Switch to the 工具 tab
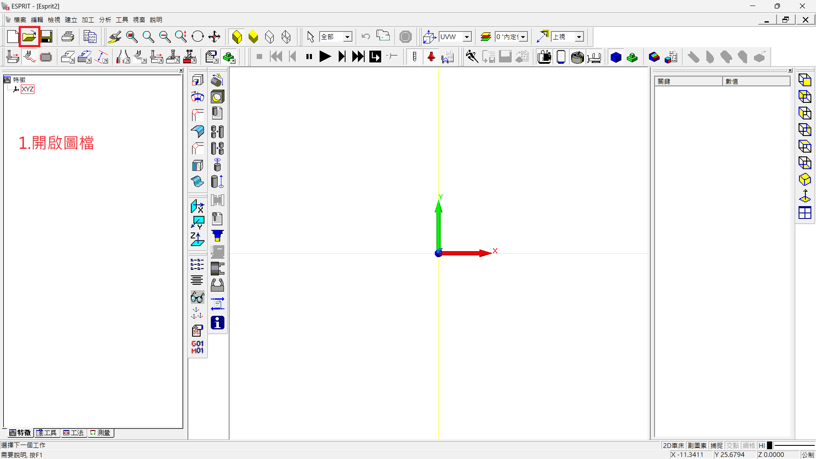Image resolution: width=816 pixels, height=459 pixels. click(47, 433)
